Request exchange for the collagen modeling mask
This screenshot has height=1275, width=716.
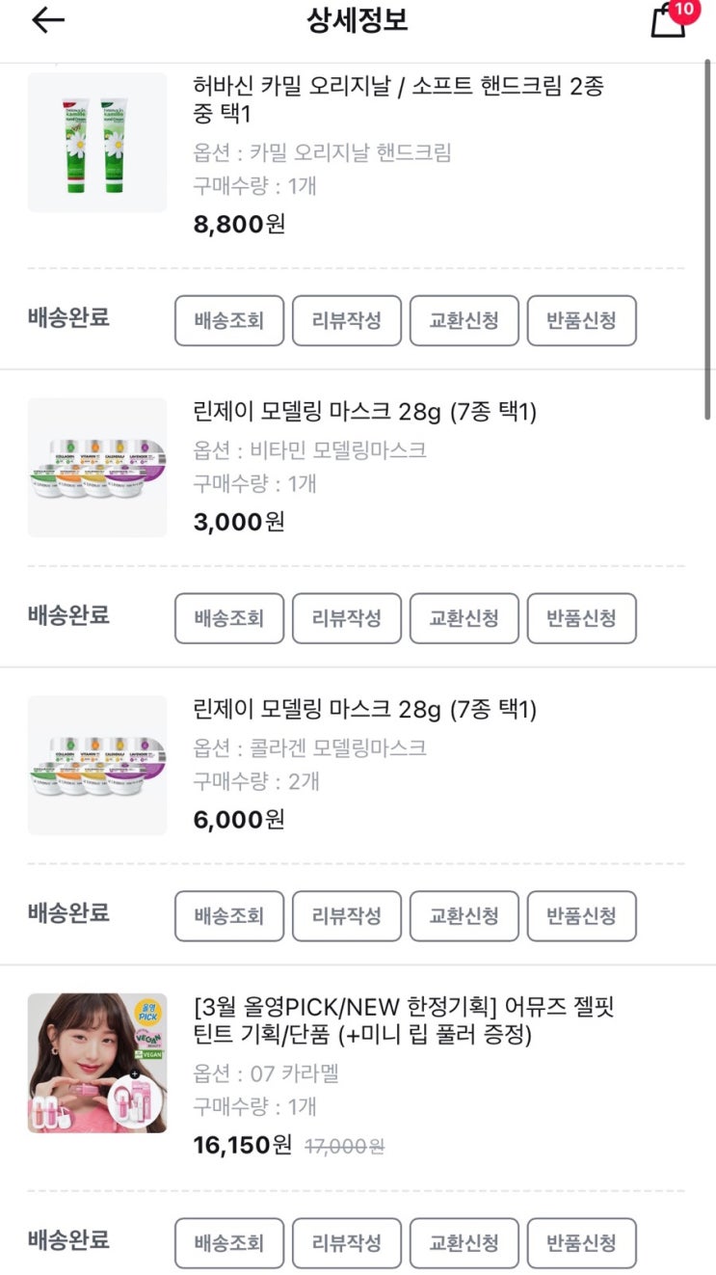464,916
